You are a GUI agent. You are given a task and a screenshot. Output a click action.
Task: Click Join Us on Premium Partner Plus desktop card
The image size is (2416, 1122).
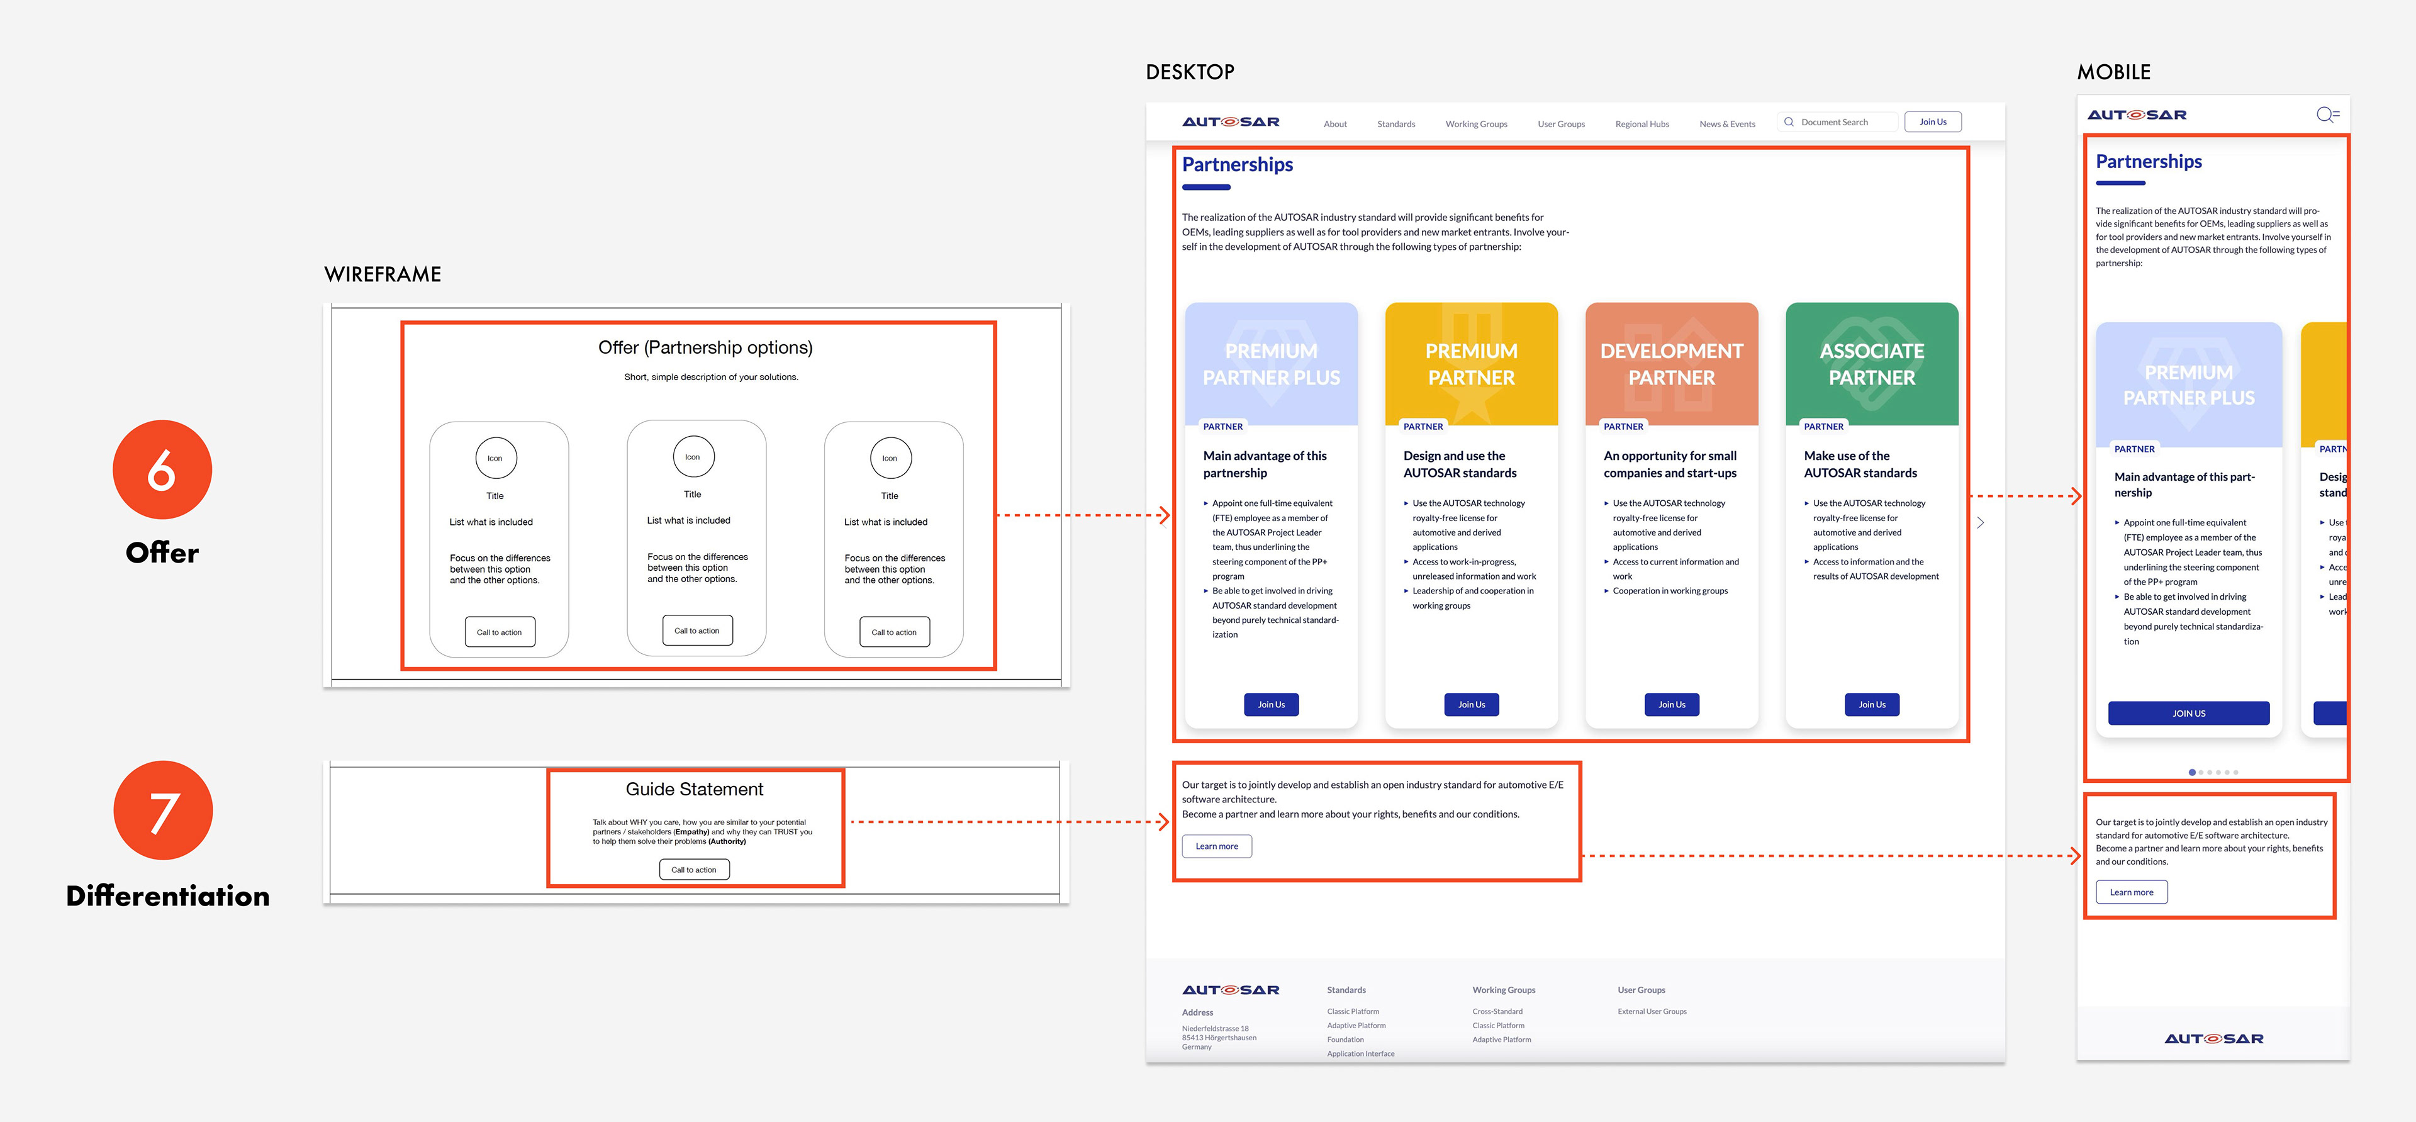point(1271,705)
